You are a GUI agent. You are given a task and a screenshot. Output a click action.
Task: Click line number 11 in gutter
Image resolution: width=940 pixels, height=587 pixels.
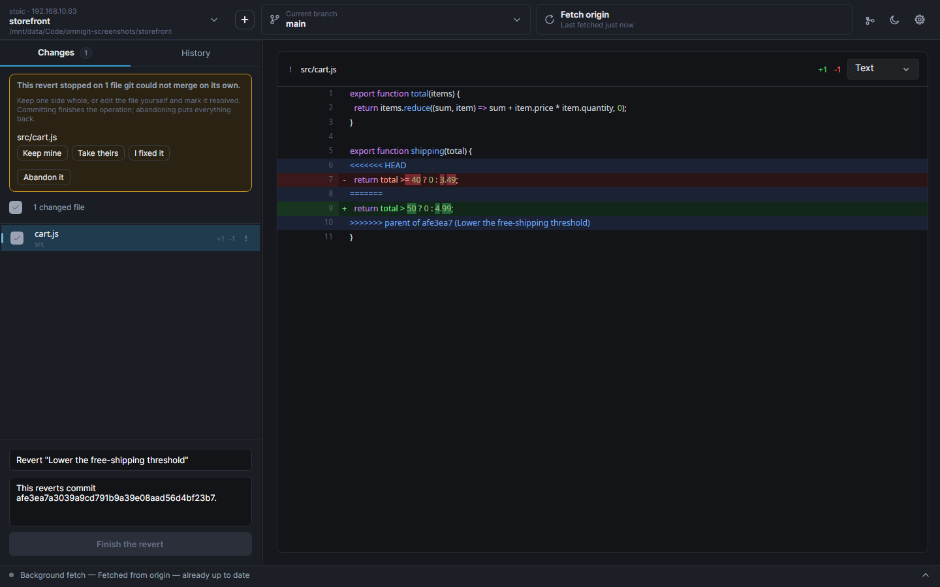pyautogui.click(x=328, y=237)
